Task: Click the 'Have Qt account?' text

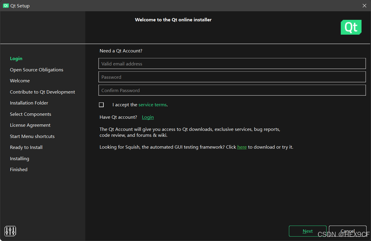Action: tap(118, 117)
